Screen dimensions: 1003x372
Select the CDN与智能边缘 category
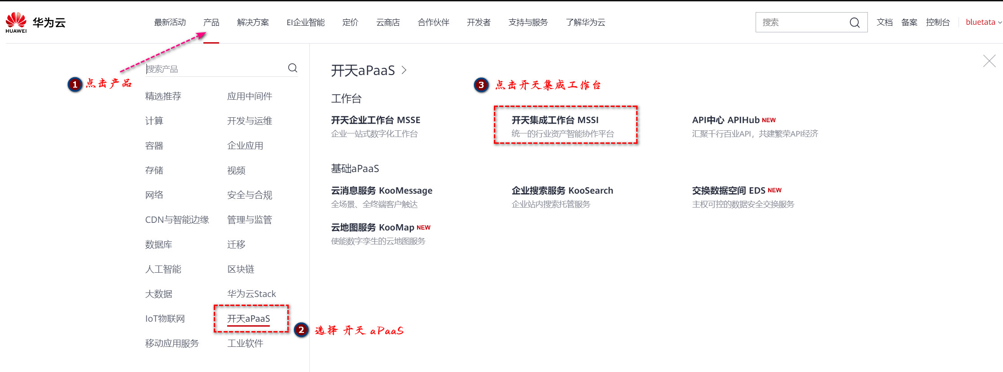click(x=177, y=220)
